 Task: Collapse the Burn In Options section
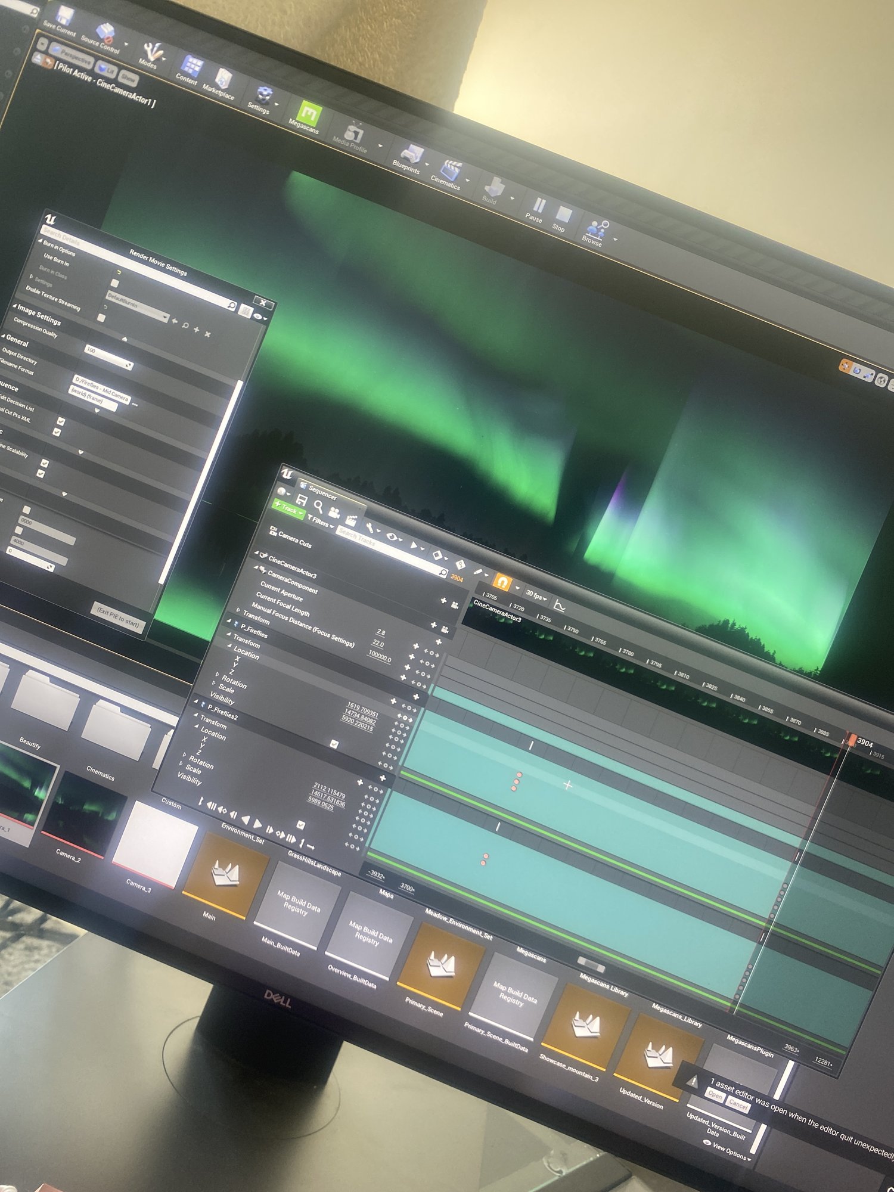40,241
